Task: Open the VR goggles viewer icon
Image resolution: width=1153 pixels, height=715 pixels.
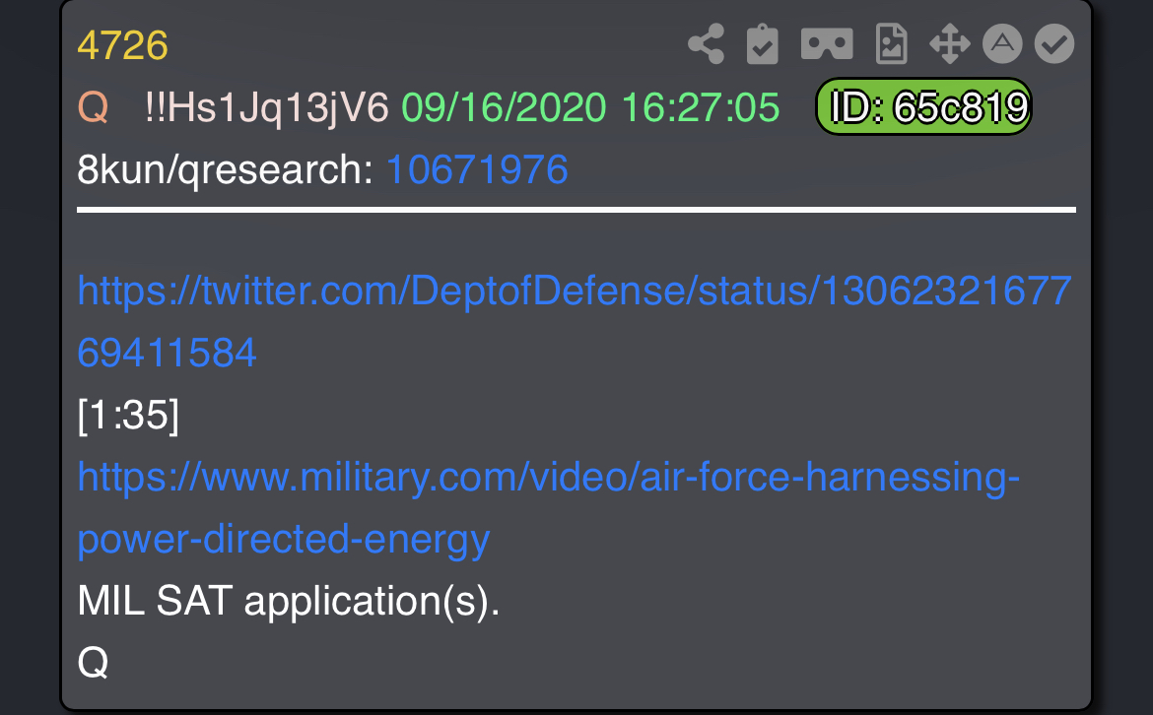Action: 827,44
